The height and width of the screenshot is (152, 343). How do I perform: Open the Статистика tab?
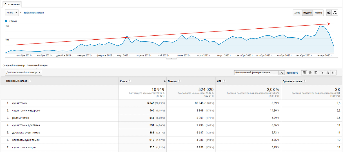pyautogui.click(x=12, y=4)
